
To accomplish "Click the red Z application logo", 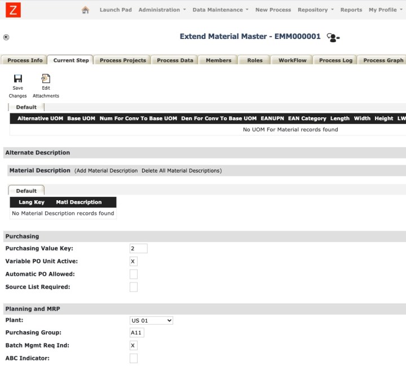I will pos(13,10).
